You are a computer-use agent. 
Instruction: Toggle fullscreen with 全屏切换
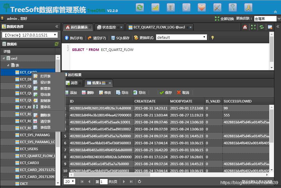click(x=224, y=19)
